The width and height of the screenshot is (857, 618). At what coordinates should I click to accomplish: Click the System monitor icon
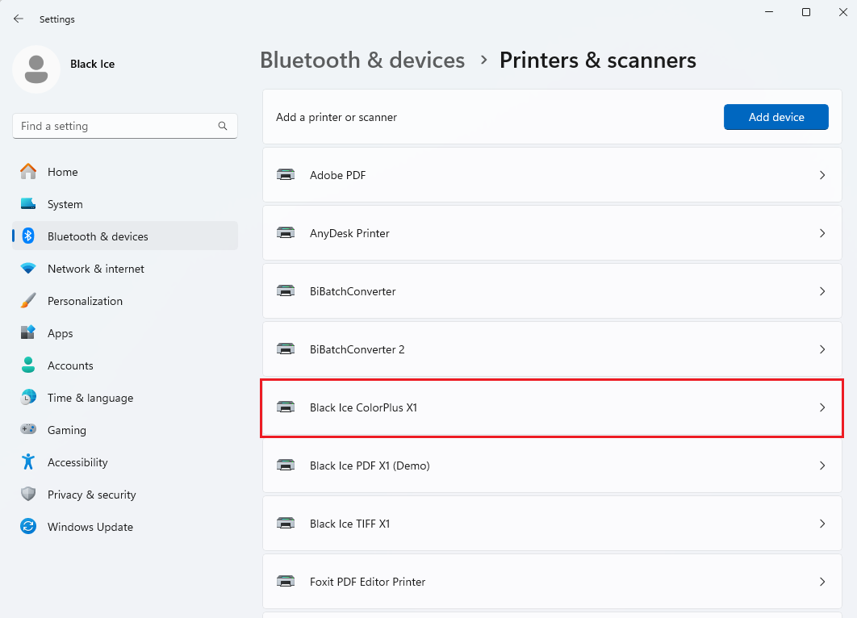click(28, 204)
